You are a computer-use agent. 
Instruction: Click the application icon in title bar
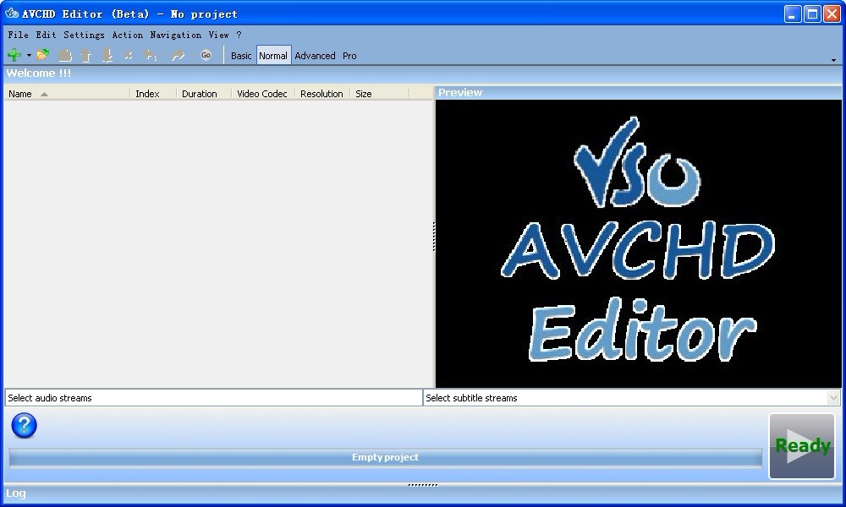[11, 14]
